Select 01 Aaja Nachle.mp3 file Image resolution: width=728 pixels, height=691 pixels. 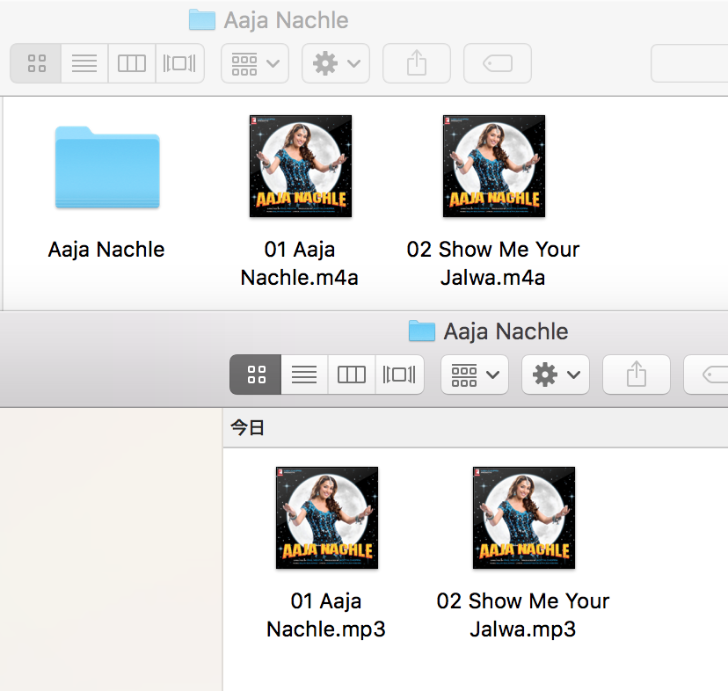(x=326, y=518)
